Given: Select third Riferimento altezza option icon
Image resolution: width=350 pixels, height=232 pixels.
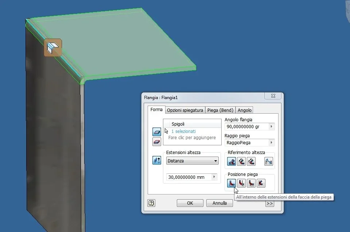Looking at the screenshot, I should pyautogui.click(x=251, y=161).
